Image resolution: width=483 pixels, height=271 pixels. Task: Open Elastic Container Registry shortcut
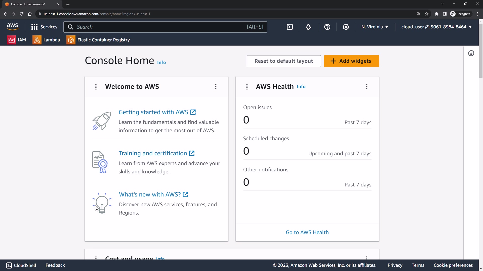98,40
